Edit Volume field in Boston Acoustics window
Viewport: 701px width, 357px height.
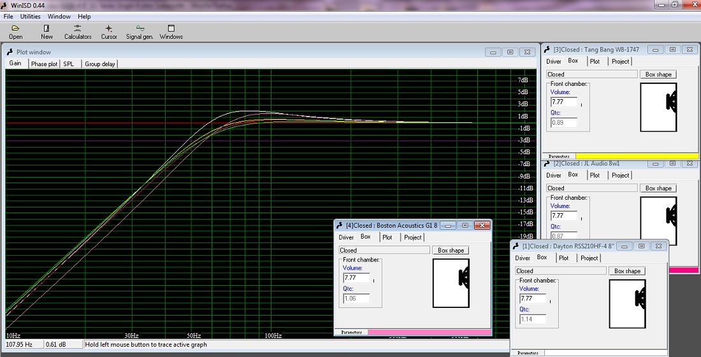point(356,277)
